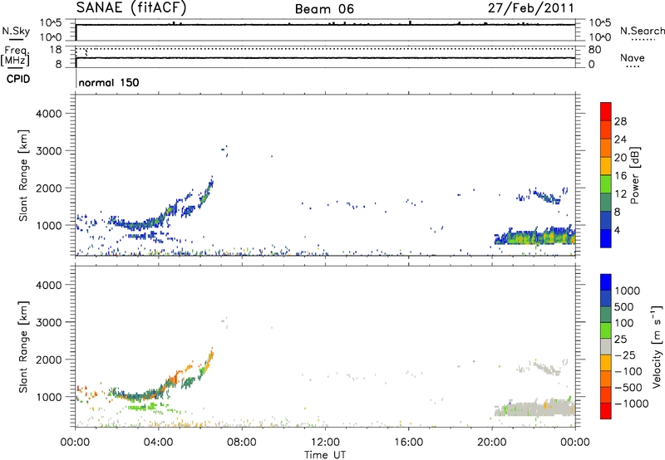The width and height of the screenshot is (665, 460).
Task: Select the 12–16 dB light green power swatch
Action: [x=606, y=184]
